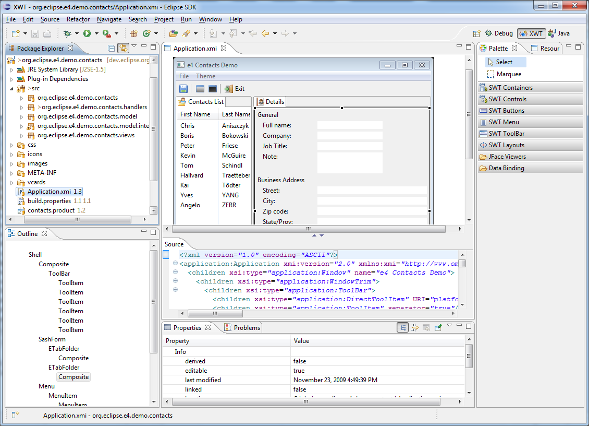Close the Application.xmi editor tab
589x426 pixels.
pos(224,48)
